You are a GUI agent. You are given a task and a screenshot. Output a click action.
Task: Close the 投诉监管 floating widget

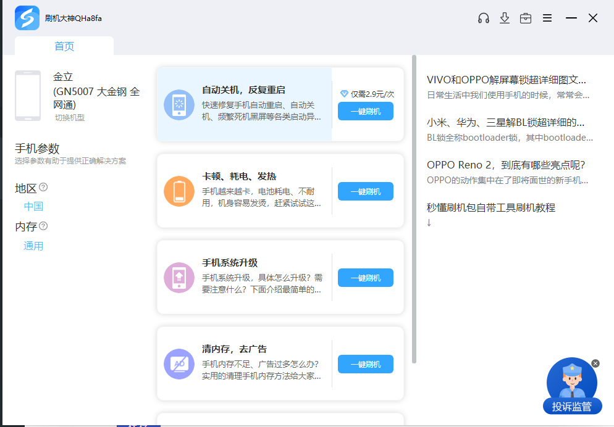(x=595, y=363)
